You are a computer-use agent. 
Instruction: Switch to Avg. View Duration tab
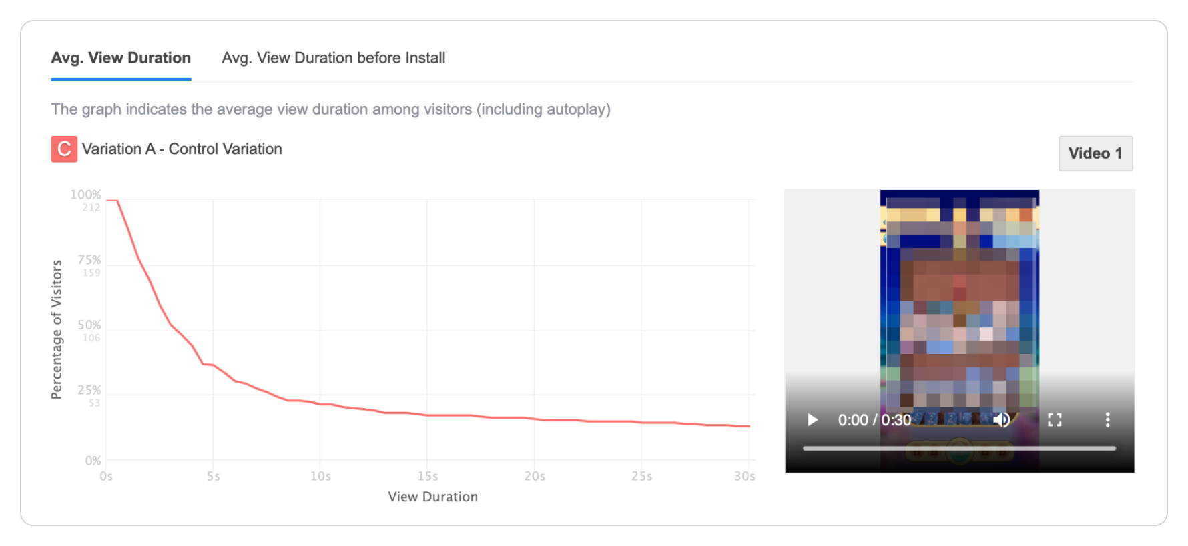(121, 58)
